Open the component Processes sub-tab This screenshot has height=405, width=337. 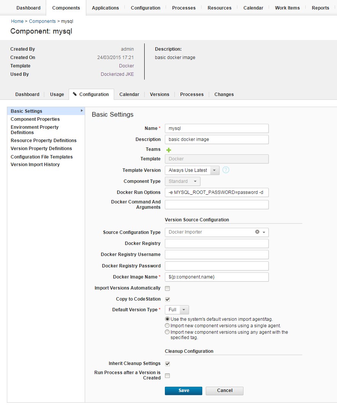192,94
